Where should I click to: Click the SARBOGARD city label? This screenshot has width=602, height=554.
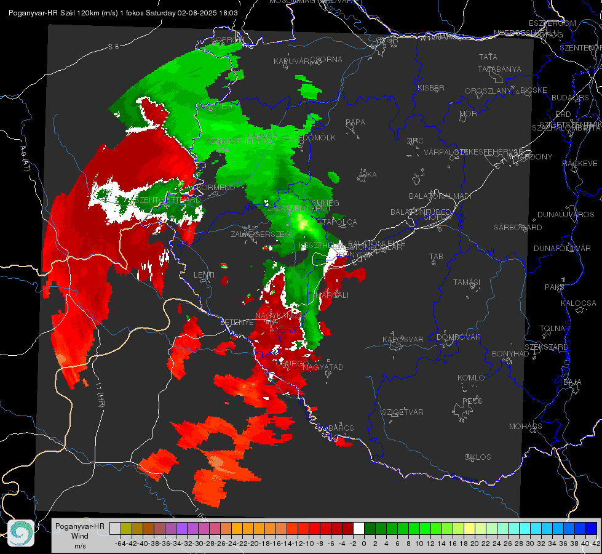[x=518, y=228]
